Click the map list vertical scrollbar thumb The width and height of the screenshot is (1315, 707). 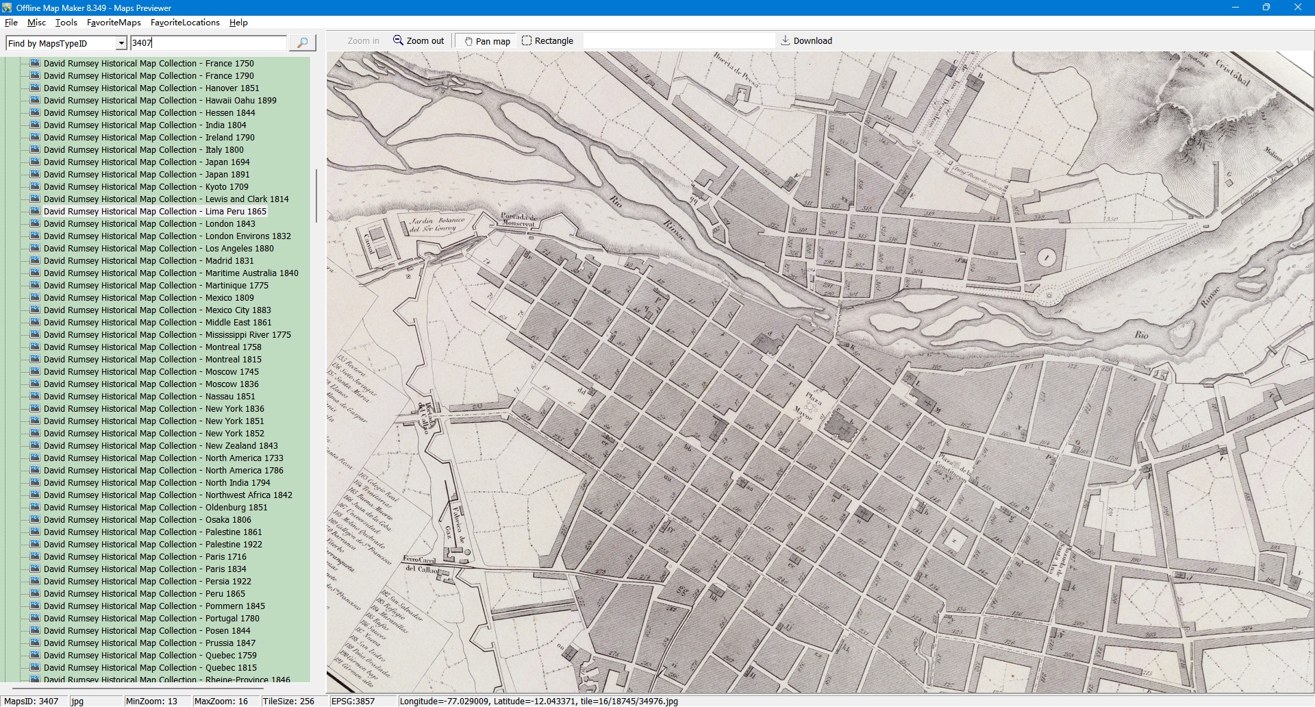tap(316, 196)
